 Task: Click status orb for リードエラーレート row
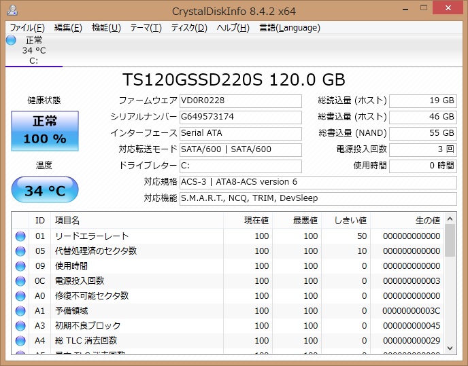coord(20,236)
